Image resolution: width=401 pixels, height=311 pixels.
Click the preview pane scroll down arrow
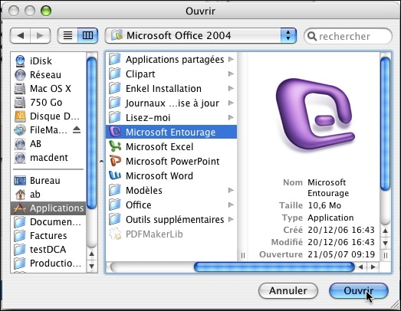coord(386,243)
